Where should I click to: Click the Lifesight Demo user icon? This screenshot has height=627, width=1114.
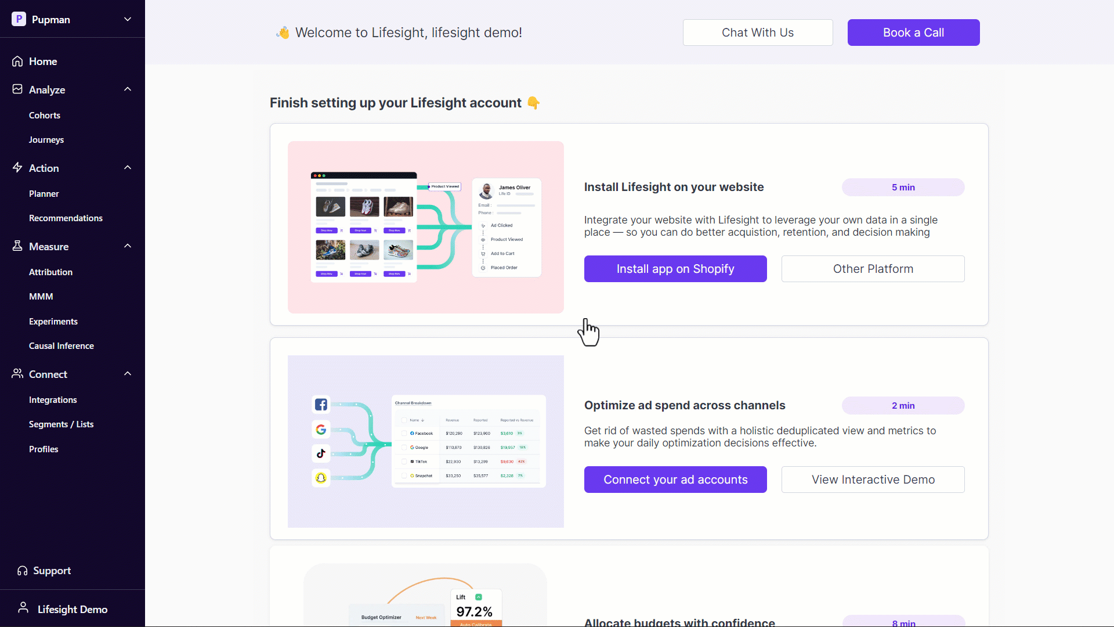[23, 608]
